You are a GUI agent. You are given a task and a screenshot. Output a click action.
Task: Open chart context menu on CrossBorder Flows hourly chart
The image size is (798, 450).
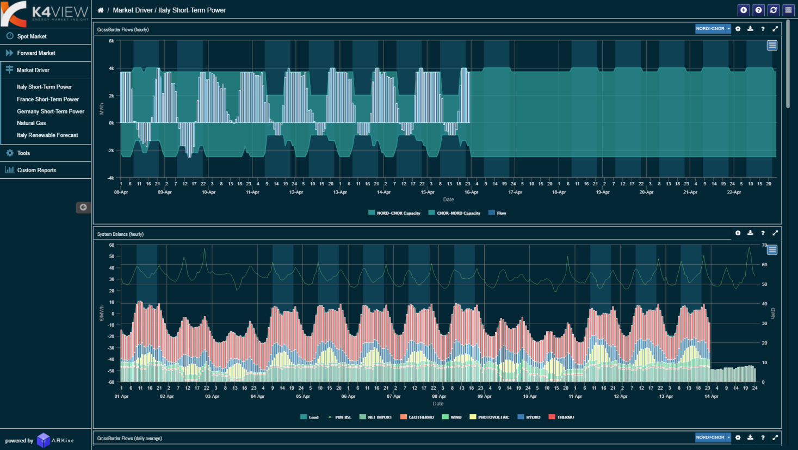pyautogui.click(x=772, y=46)
